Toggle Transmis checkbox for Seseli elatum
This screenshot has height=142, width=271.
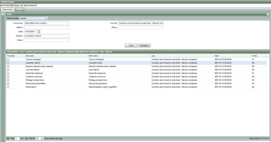8,87
